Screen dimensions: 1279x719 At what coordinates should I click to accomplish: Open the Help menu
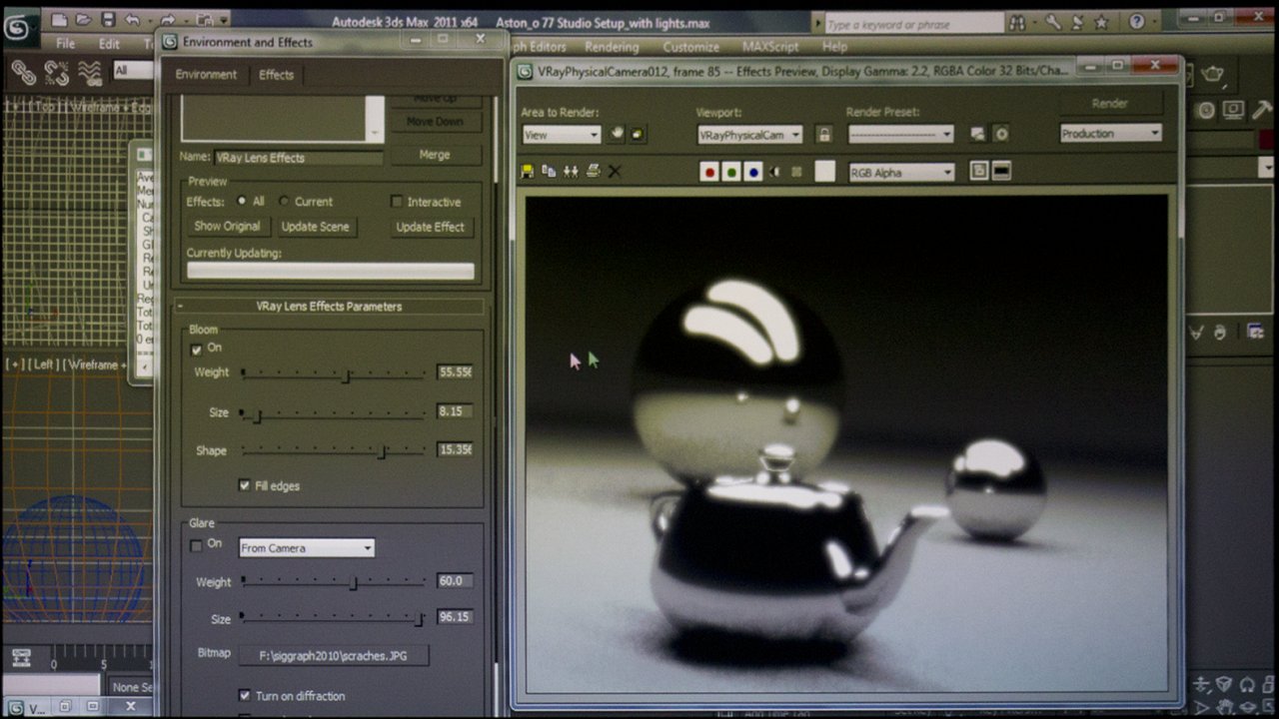coord(834,47)
